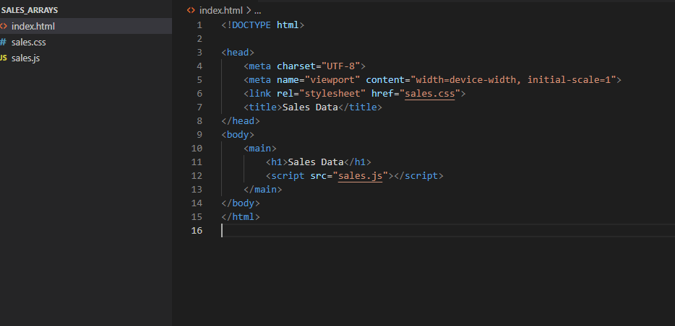
Task: Click the opening body tag on line 9
Action: coord(238,134)
